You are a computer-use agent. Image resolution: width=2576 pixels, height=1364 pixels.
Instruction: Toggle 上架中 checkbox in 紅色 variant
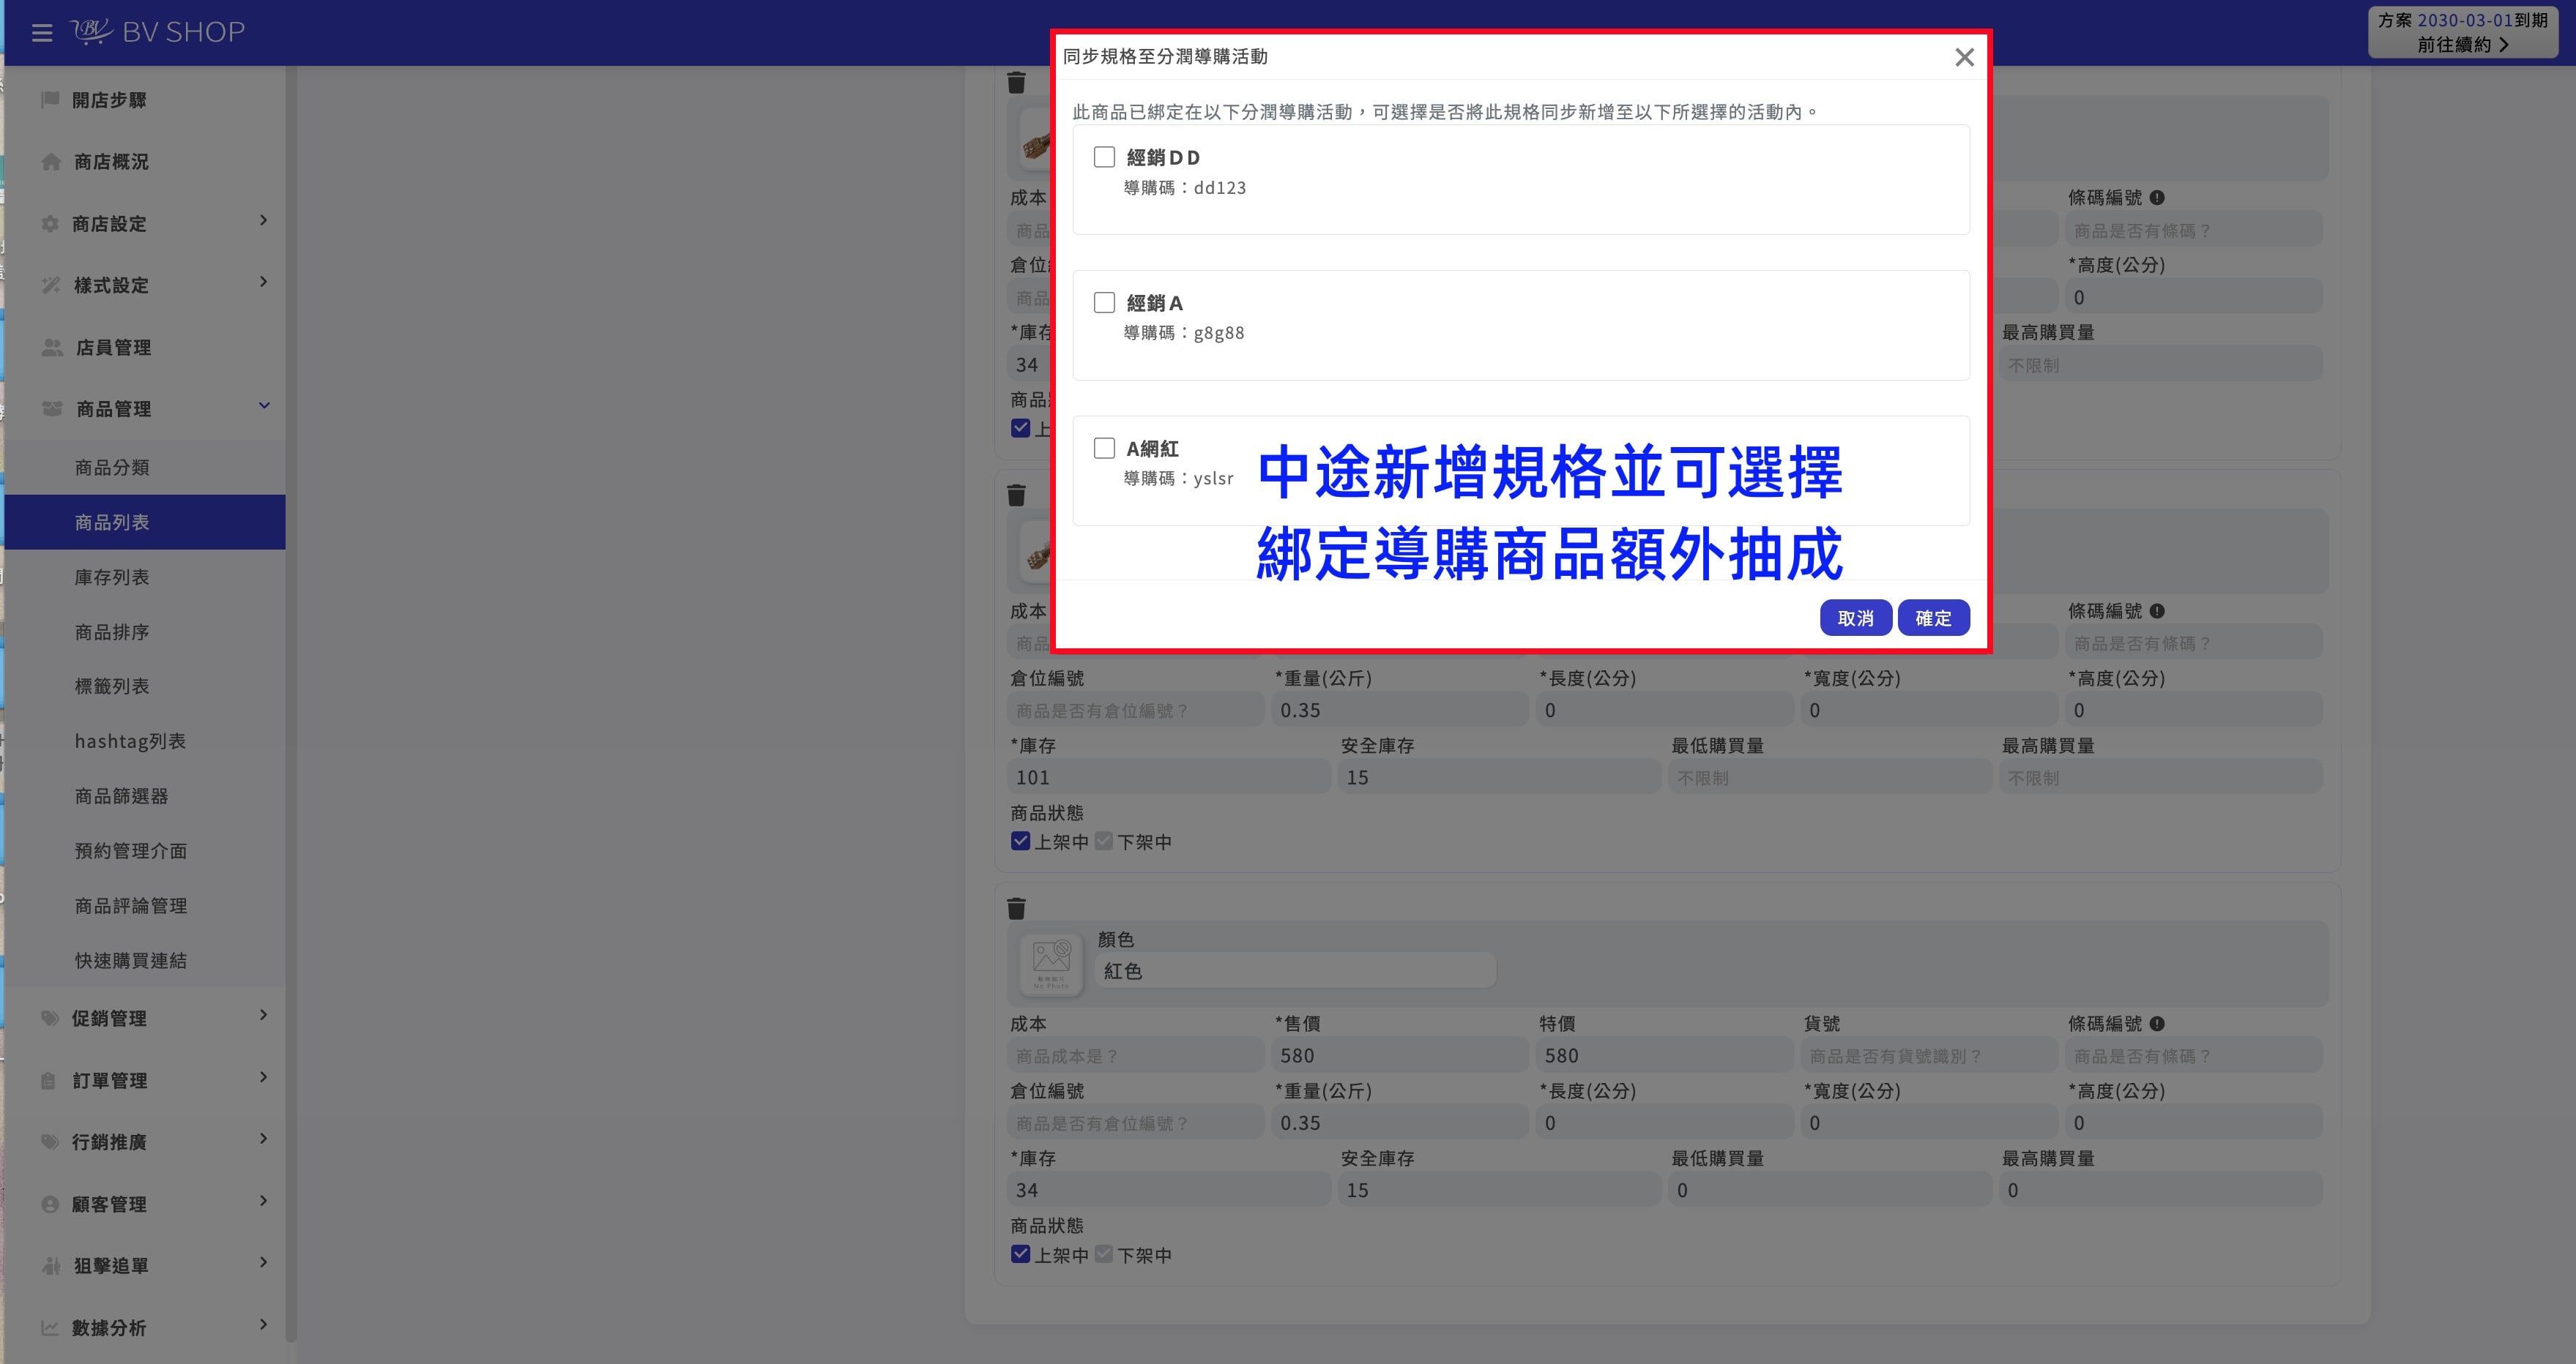point(1020,1254)
